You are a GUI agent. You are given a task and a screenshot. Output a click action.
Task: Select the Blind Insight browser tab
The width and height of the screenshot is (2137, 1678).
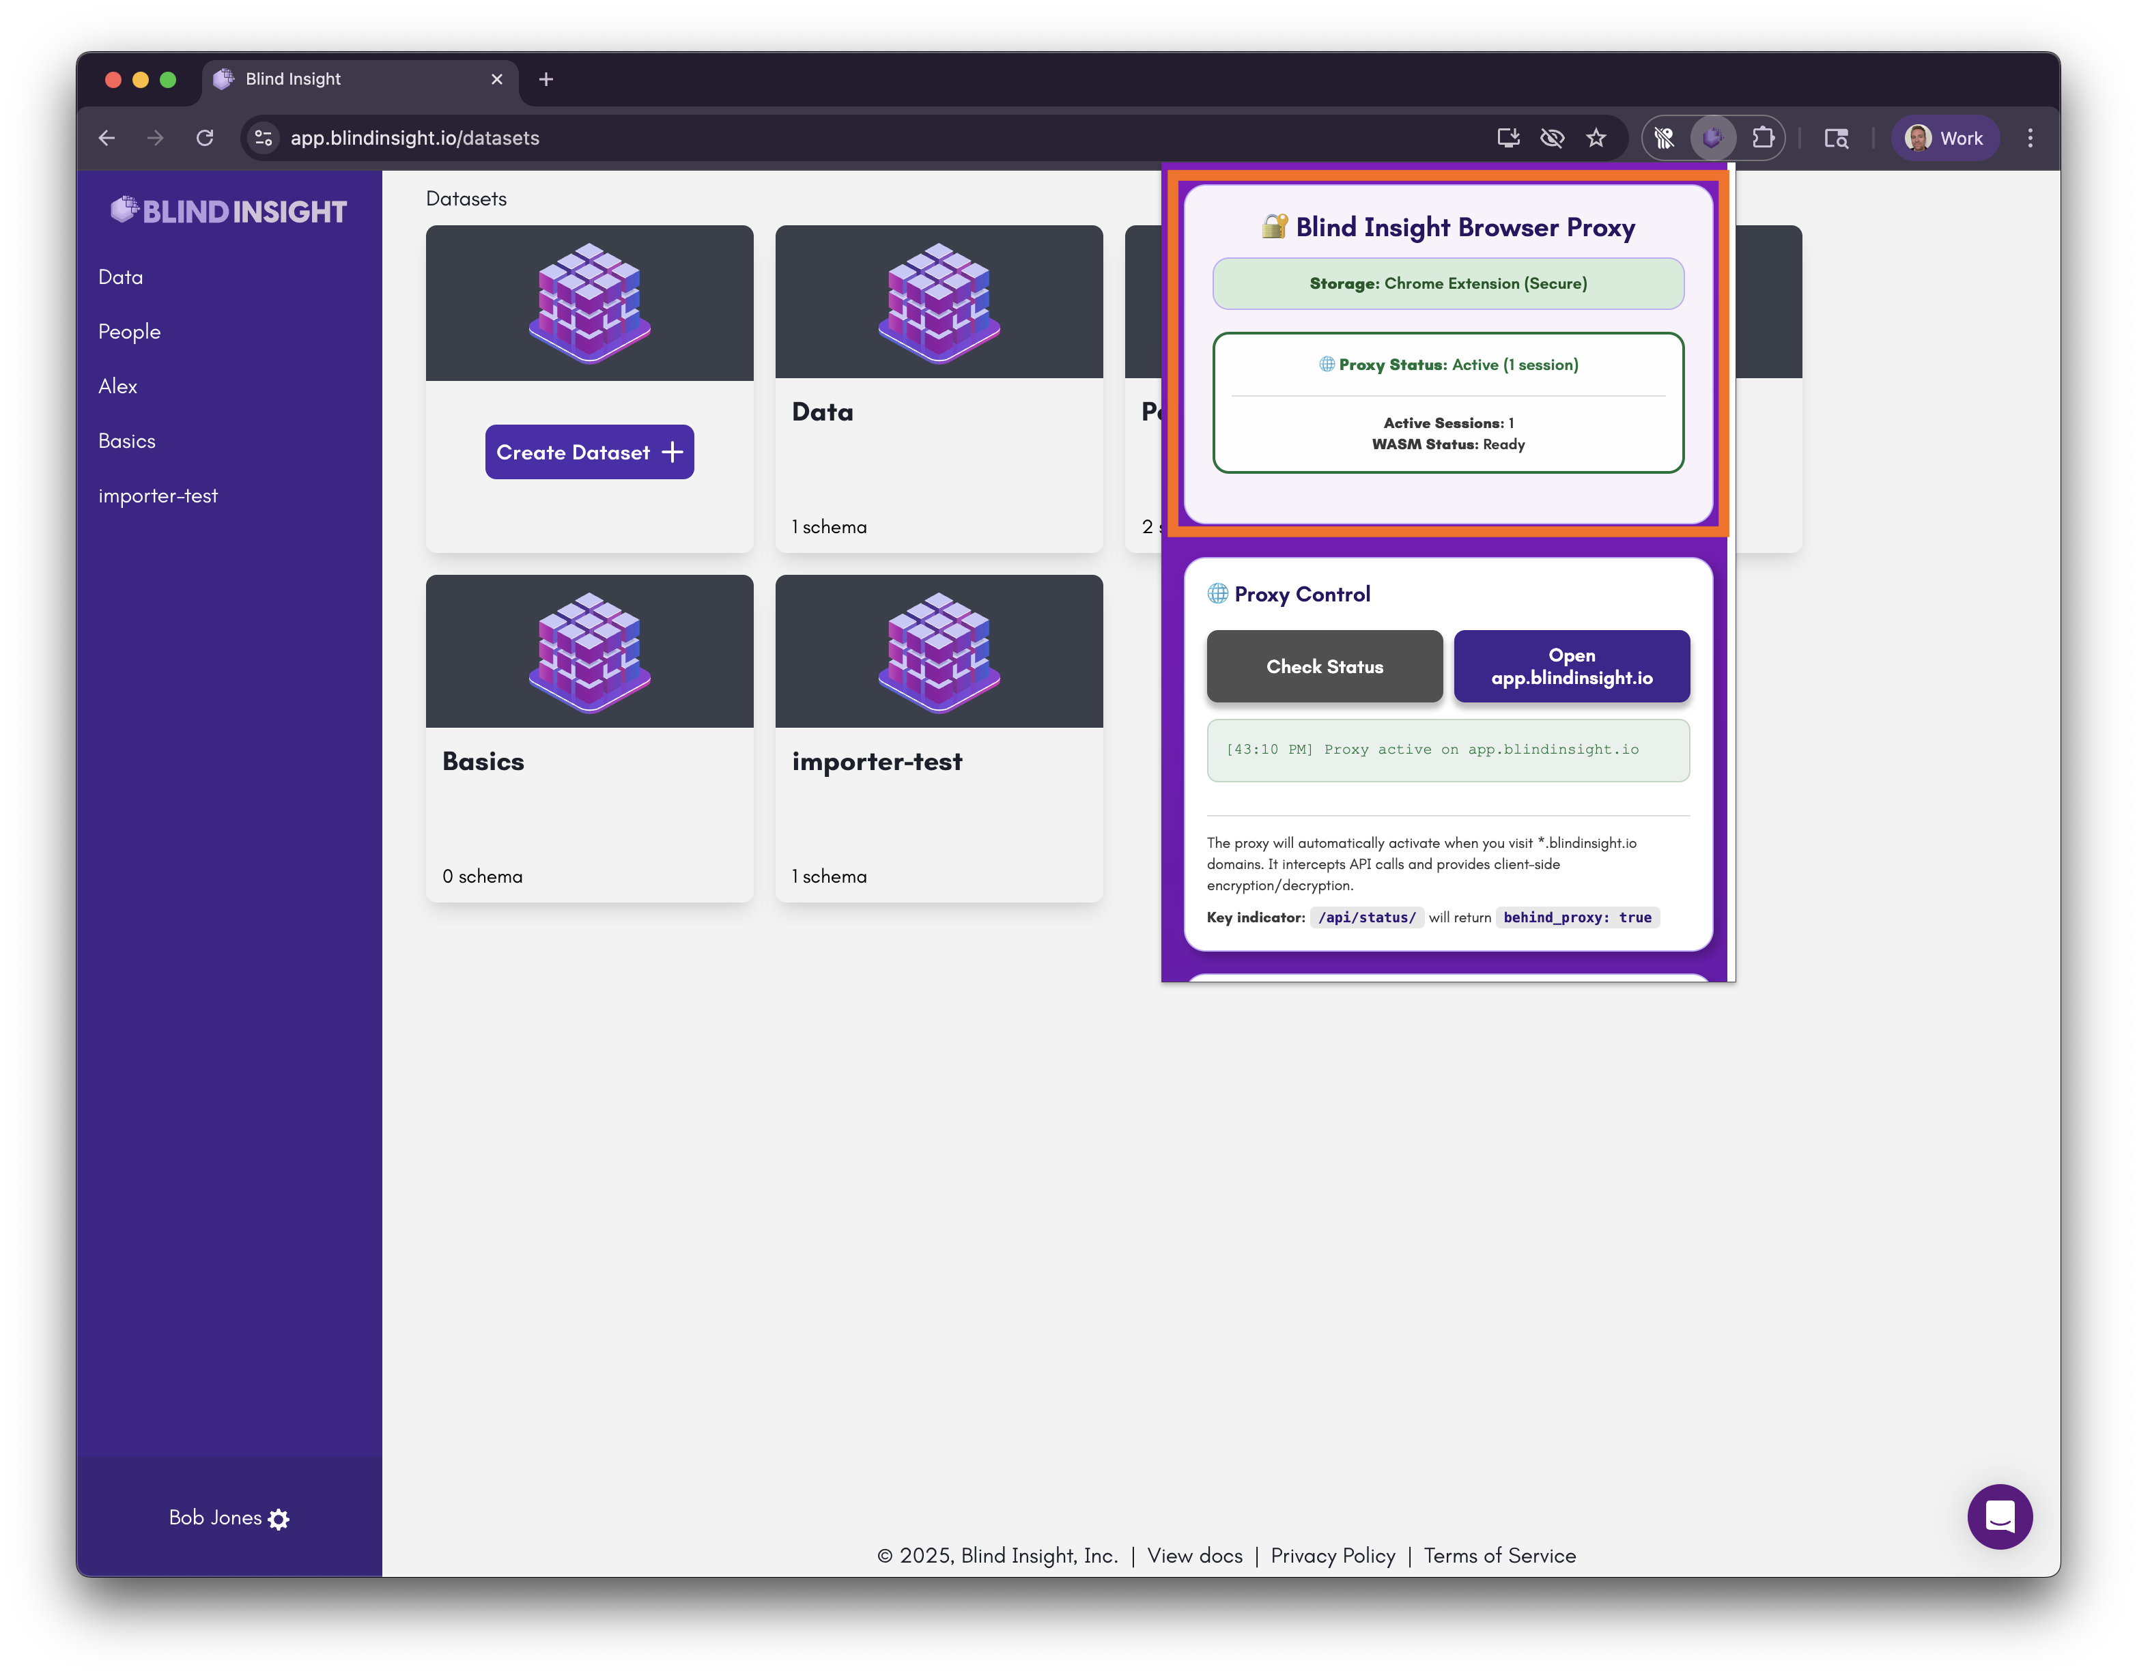click(x=360, y=80)
